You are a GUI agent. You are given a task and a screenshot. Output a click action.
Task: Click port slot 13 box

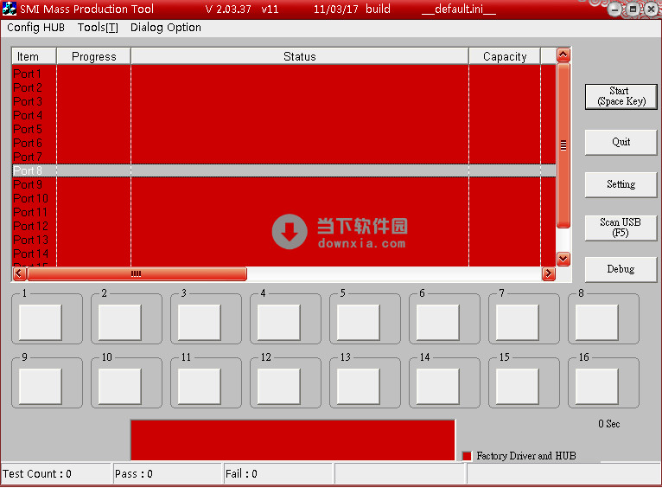coord(359,386)
